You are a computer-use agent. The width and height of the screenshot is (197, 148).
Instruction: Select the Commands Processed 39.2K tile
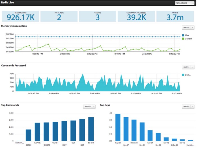pyautogui.click(x=136, y=16)
